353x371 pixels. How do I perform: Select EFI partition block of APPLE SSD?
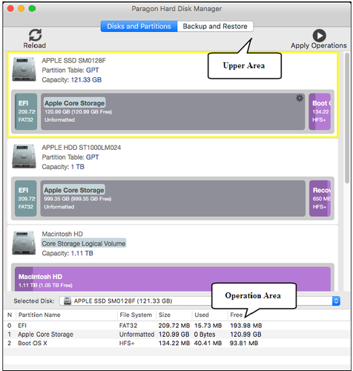[26, 111]
